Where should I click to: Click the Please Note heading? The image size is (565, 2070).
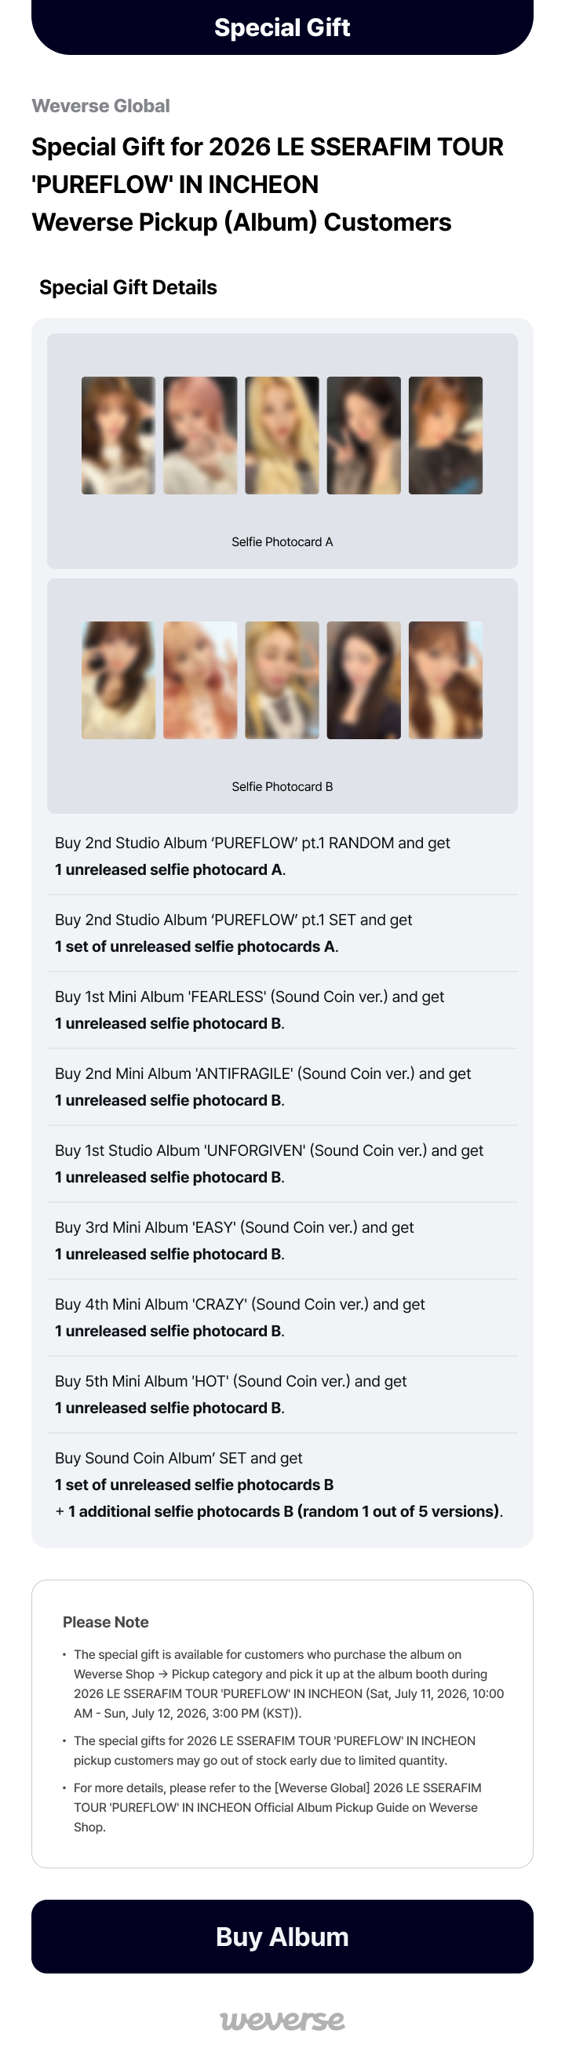click(105, 1622)
